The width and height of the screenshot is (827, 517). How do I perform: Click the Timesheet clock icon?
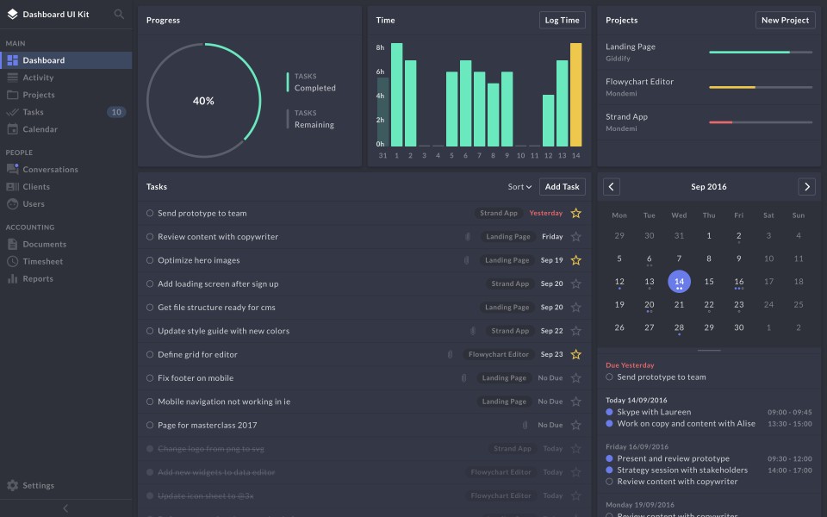[x=13, y=261]
